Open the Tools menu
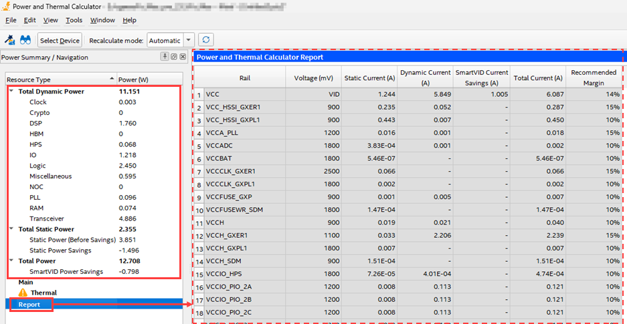This screenshot has height=324, width=627. [x=74, y=20]
